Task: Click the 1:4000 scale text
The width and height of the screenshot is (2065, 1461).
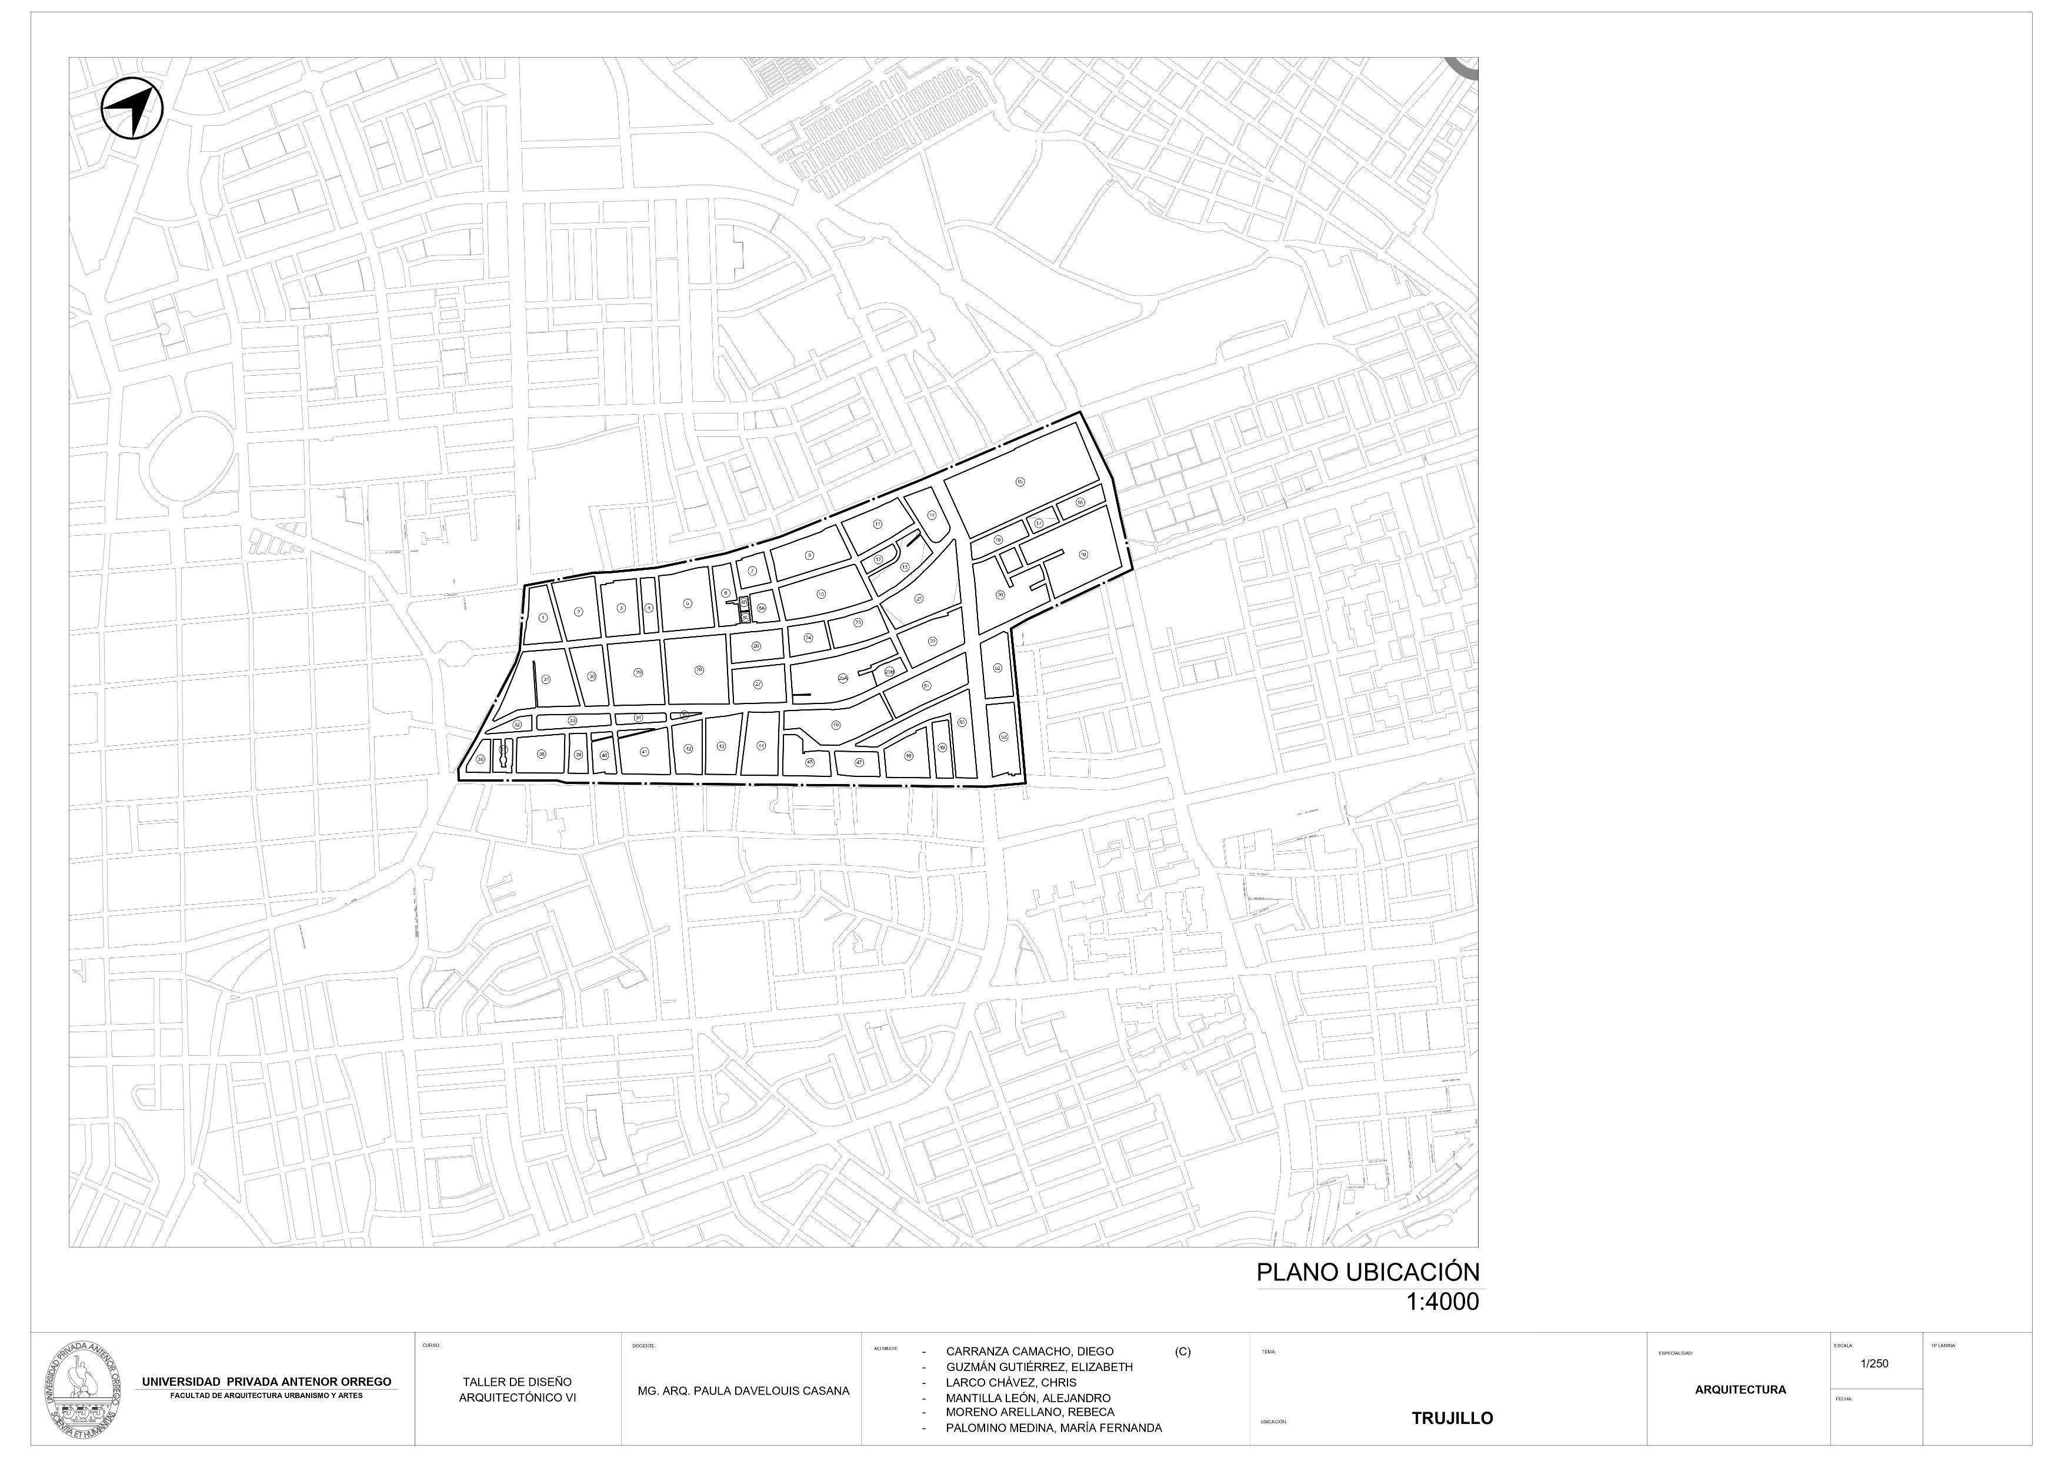Action: click(x=1442, y=1302)
